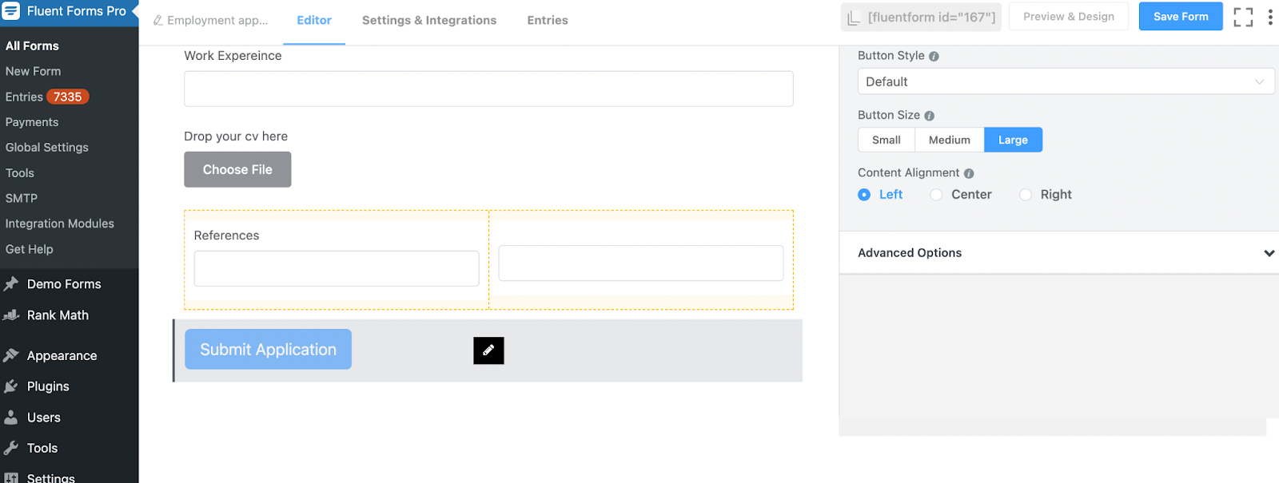The width and height of the screenshot is (1279, 483).
Task: Click the Button Size info icon
Action: [x=929, y=116]
